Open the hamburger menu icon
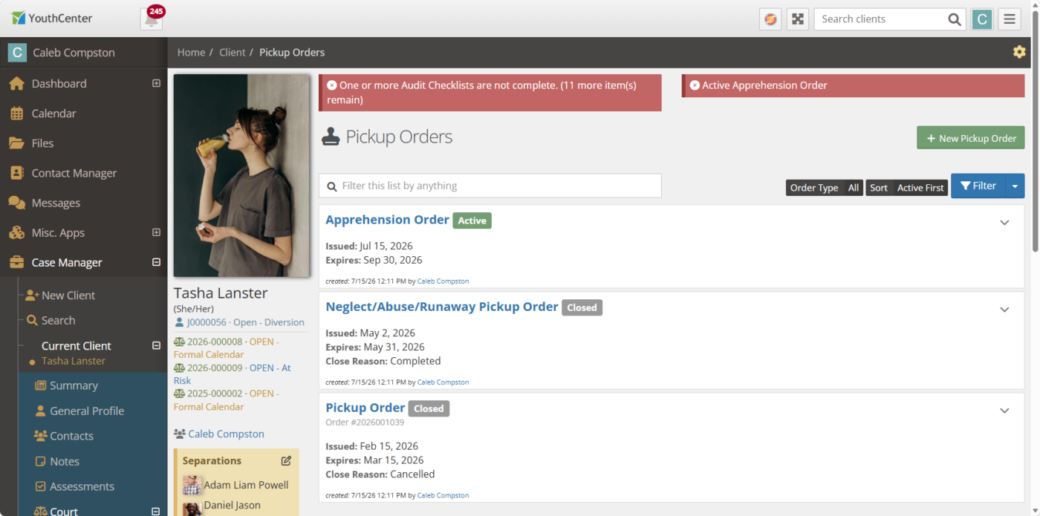 click(x=1009, y=19)
